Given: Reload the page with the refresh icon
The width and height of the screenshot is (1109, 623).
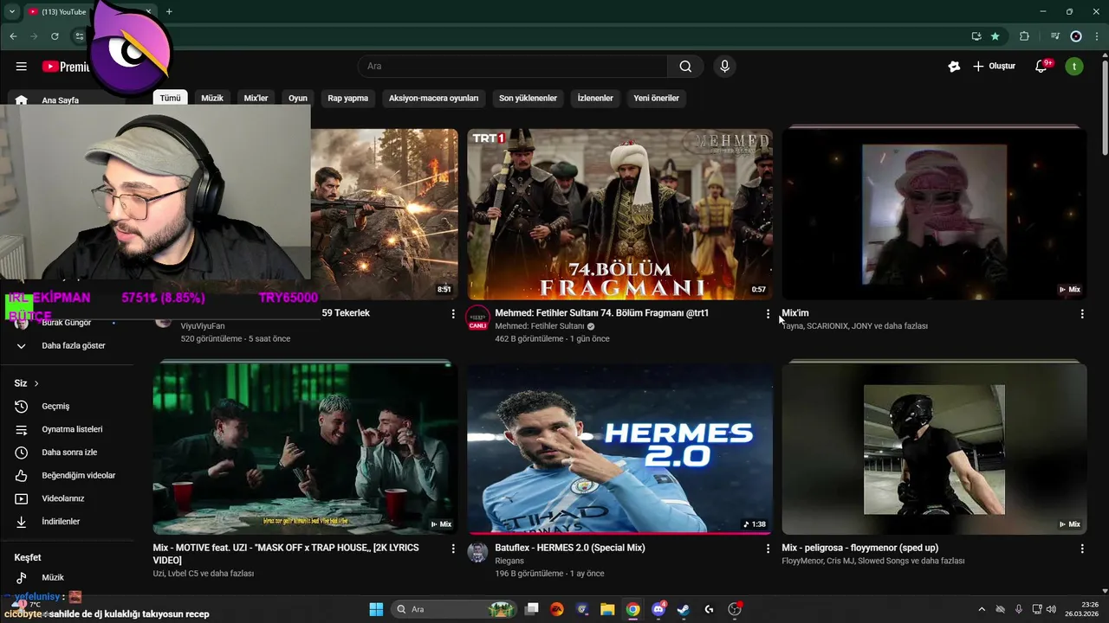Looking at the screenshot, I should (x=55, y=36).
